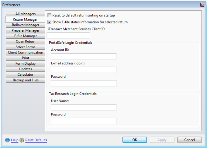The height and width of the screenshot is (148, 207).
Task: Click the Tax Research User Name field
Action: (x=84, y=107)
